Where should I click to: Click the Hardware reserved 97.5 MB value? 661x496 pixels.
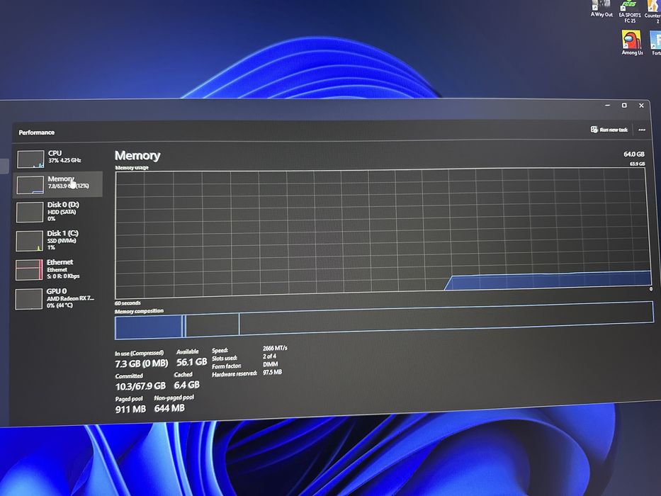[x=272, y=372]
